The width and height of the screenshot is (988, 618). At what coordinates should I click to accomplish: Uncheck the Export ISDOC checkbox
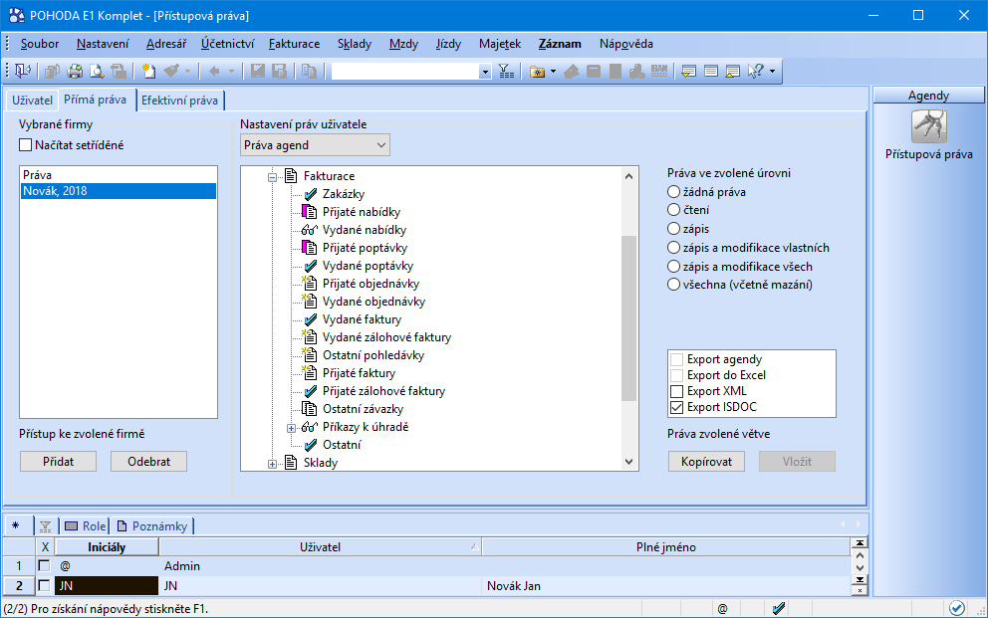(x=676, y=407)
